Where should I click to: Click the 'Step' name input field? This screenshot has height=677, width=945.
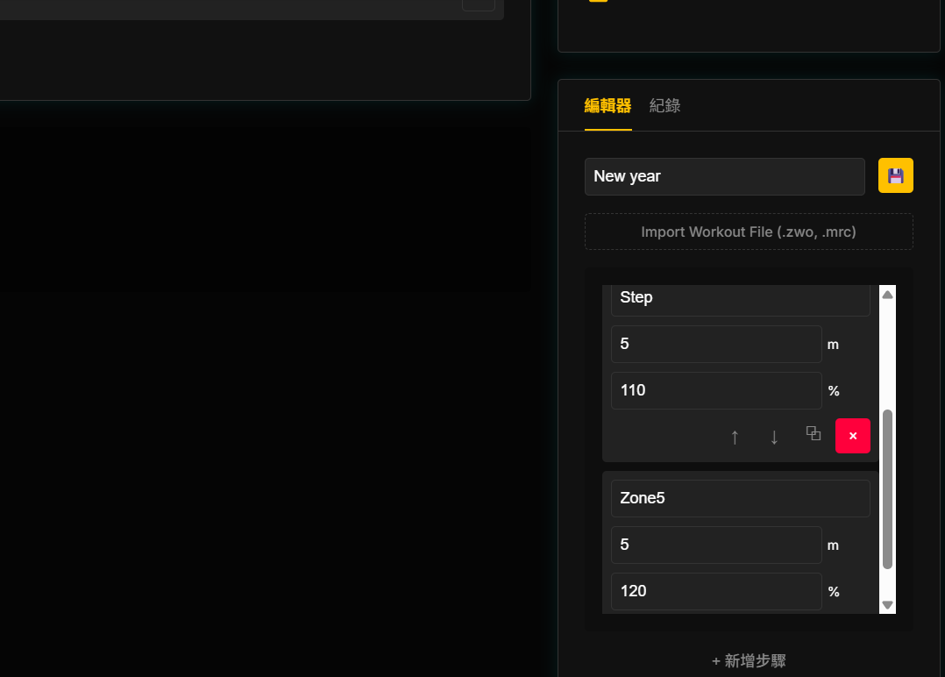click(x=740, y=298)
